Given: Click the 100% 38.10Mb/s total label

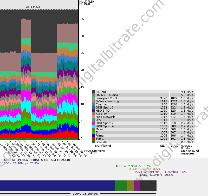Looking at the screenshot, I should point(85,194).
